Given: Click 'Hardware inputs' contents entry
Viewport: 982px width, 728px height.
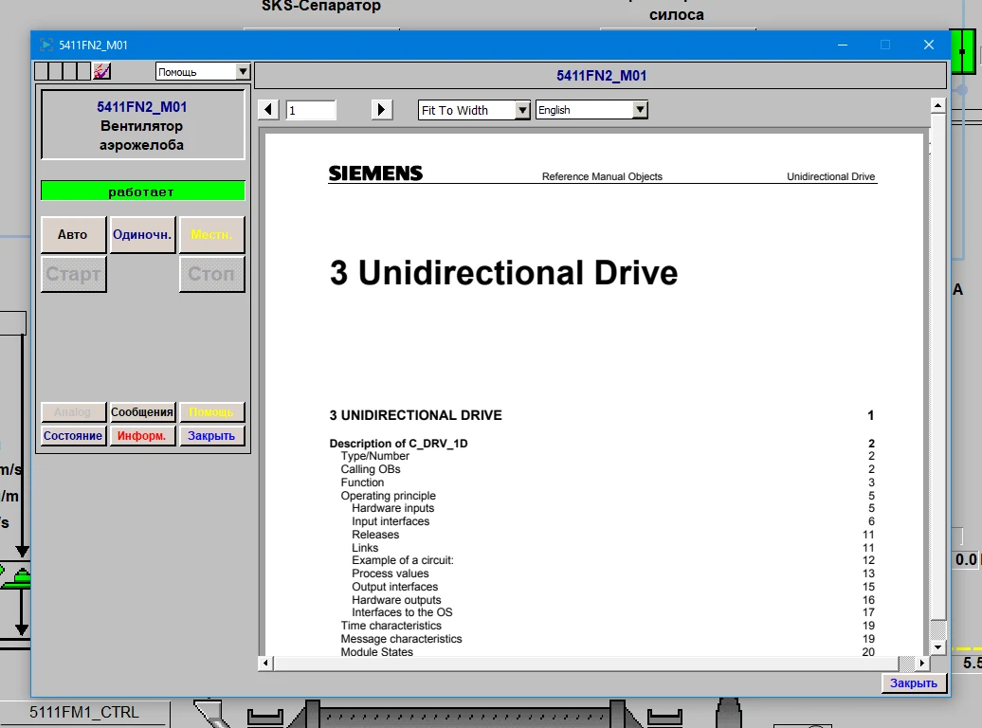Looking at the screenshot, I should pyautogui.click(x=392, y=508).
